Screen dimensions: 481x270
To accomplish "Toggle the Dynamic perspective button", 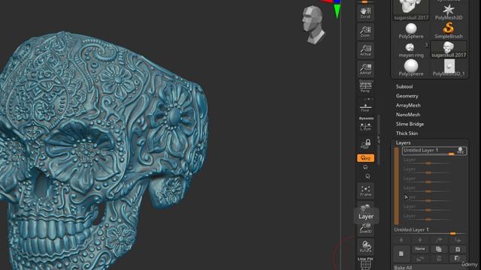I will pos(366,118).
